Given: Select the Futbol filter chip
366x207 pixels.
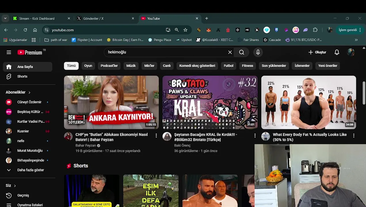Looking at the screenshot, I should click(228, 66).
